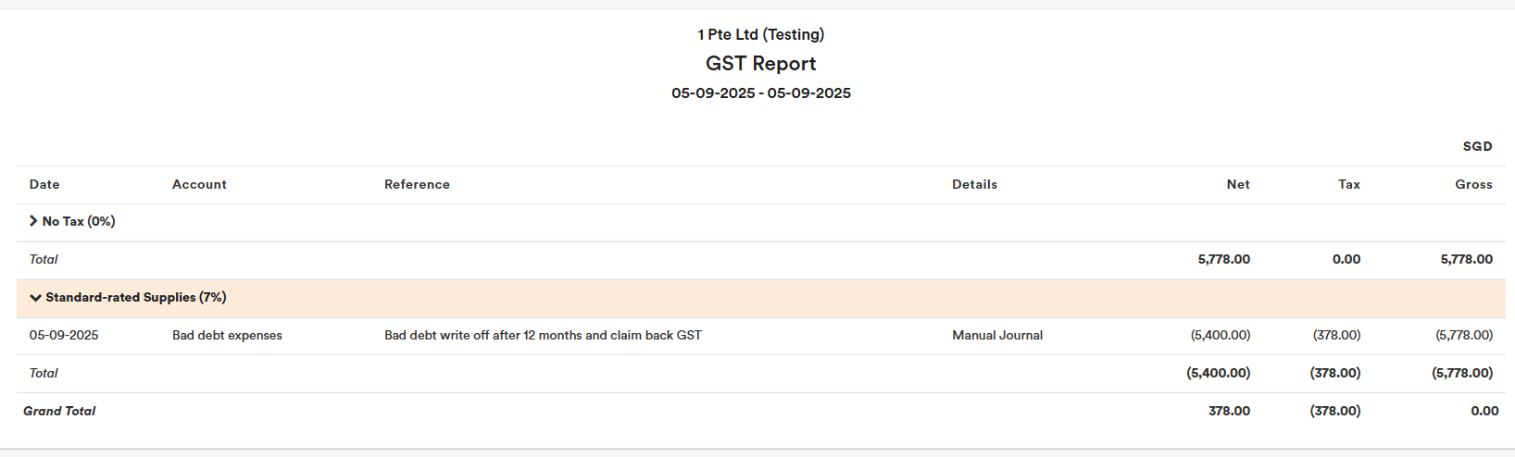Click the SGD currency label

pyautogui.click(x=1477, y=147)
